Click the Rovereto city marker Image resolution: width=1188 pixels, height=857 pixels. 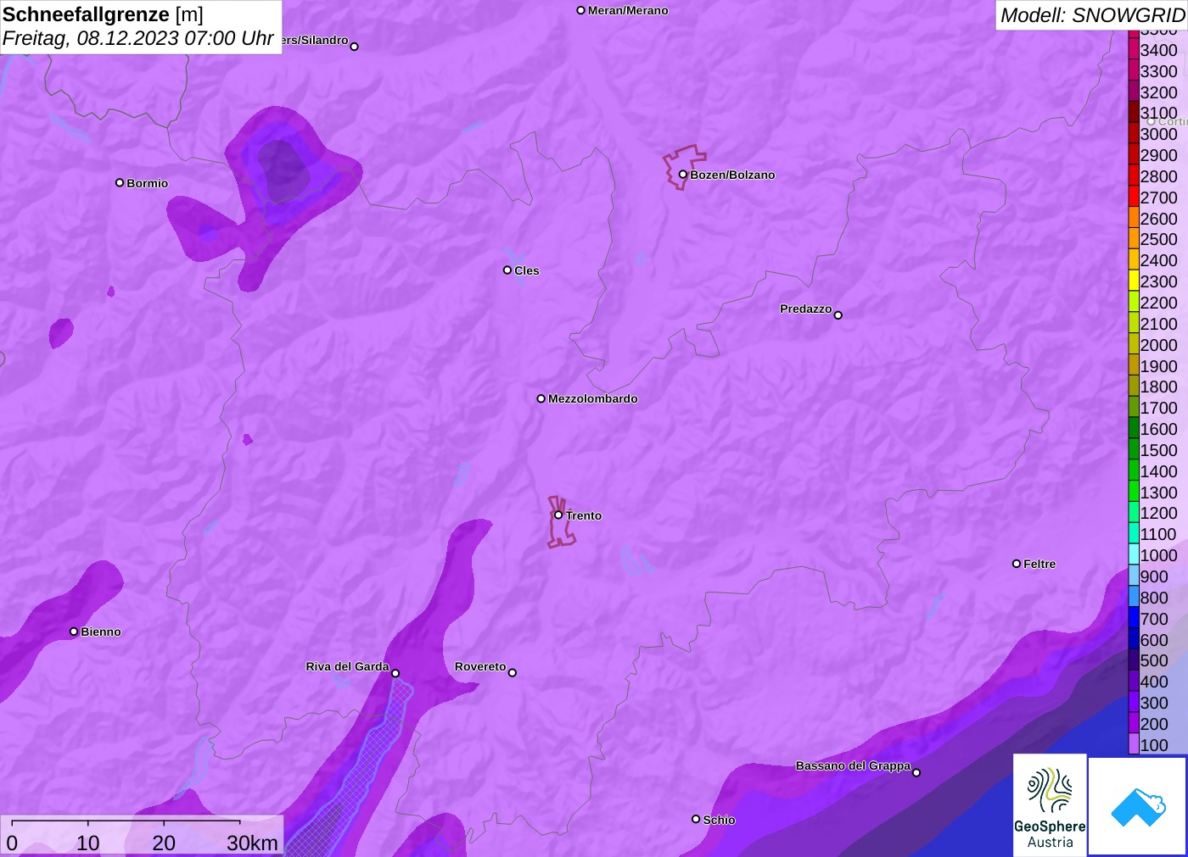(x=512, y=673)
